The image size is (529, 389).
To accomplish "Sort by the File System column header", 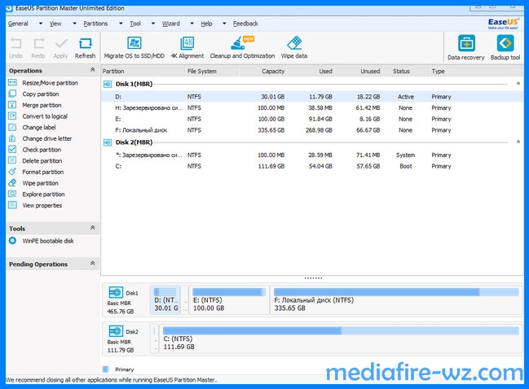I will pos(212,71).
